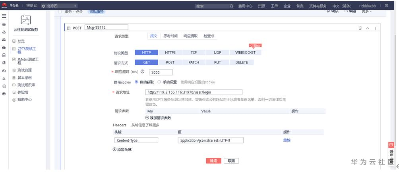This screenshot has width=399, height=172.
Task: Click the 体验馆 sidebar icon
Action: (14, 93)
